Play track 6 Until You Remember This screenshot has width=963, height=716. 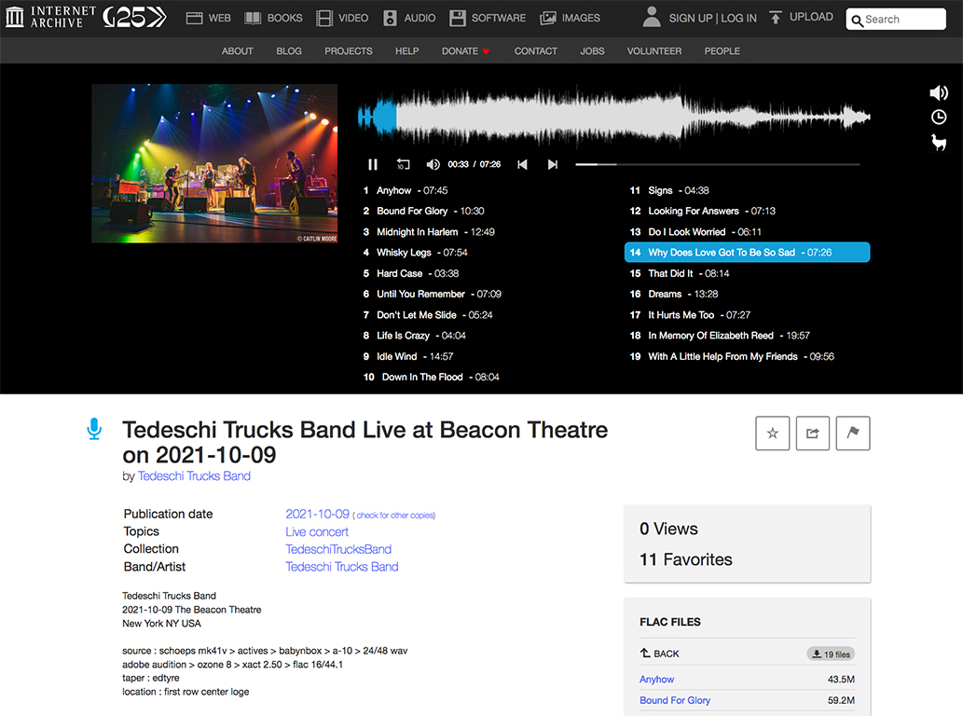tap(433, 294)
